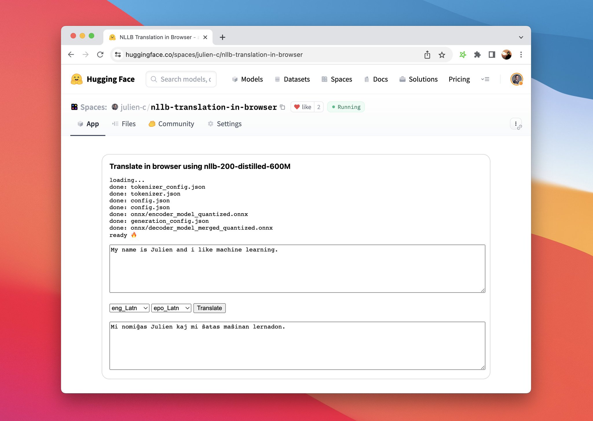Click the Hugging Face logo

tap(103, 79)
